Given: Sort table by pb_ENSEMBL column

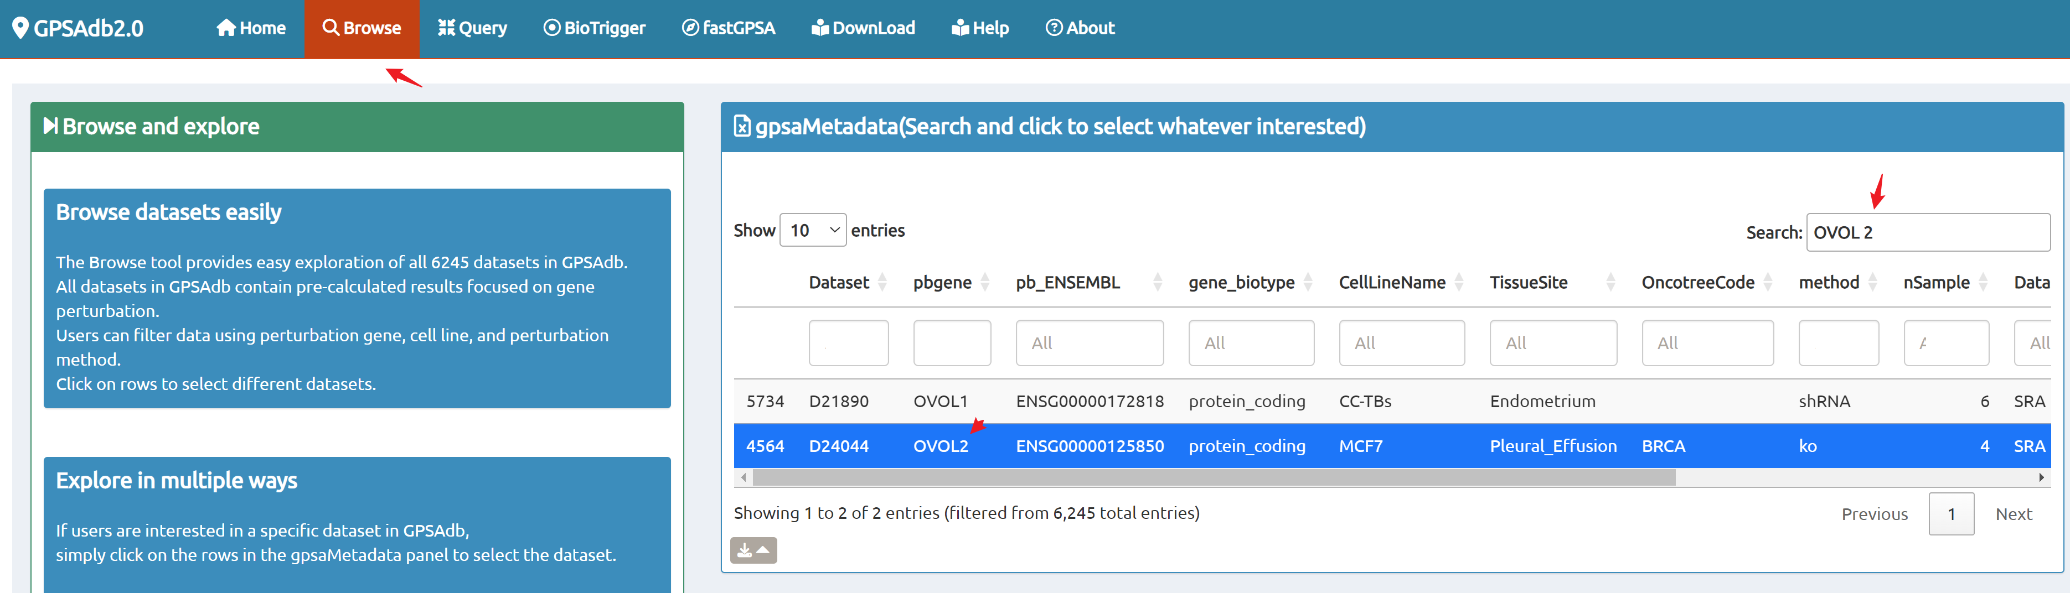Looking at the screenshot, I should [1089, 283].
